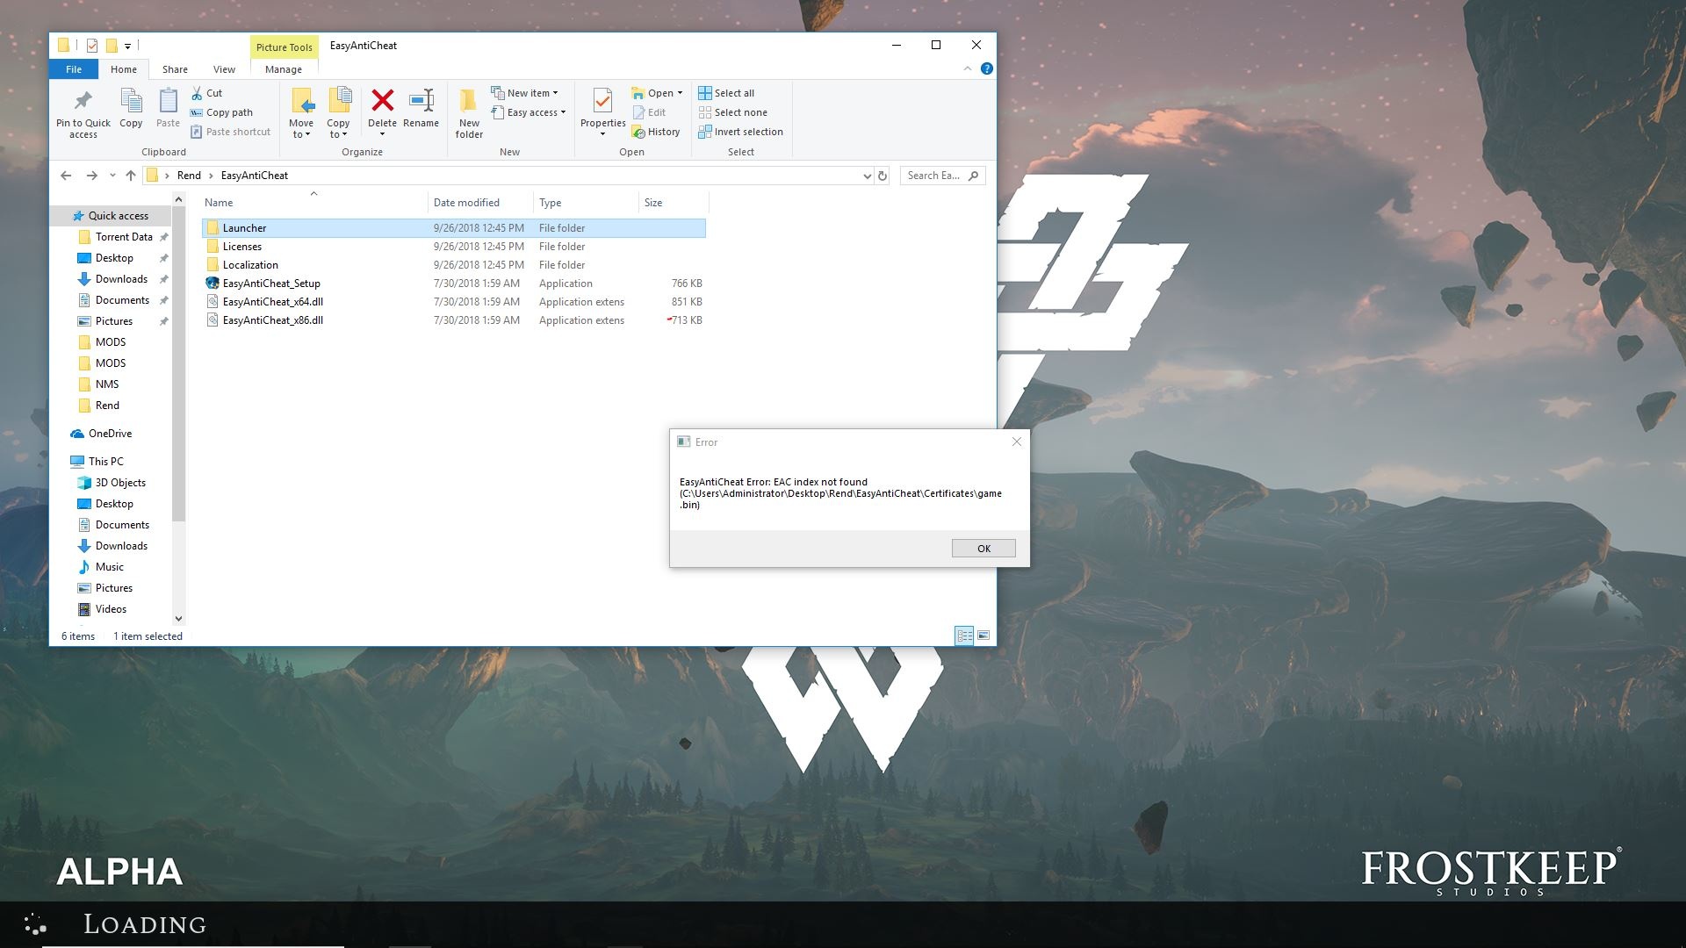Click Paste shortcut command
This screenshot has width=1686, height=948.
pos(231,132)
